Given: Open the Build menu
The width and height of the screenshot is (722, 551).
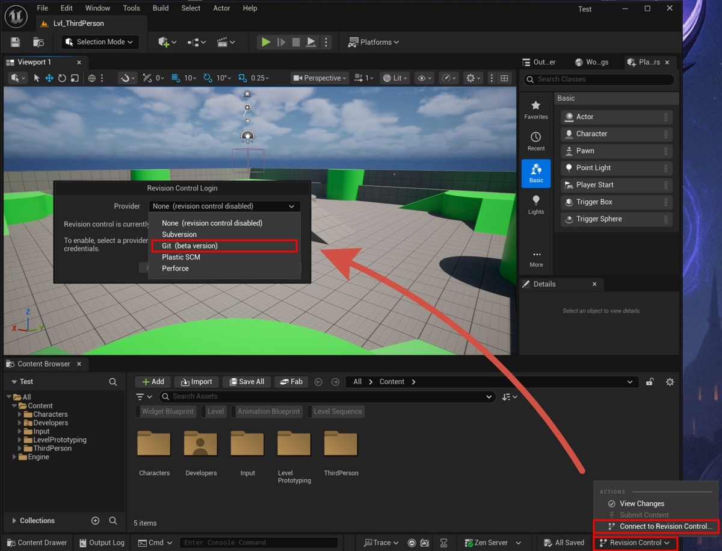Looking at the screenshot, I should pos(161,8).
